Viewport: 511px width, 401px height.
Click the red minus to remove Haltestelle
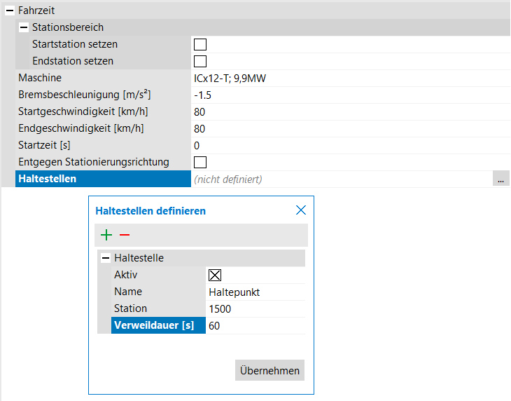125,236
